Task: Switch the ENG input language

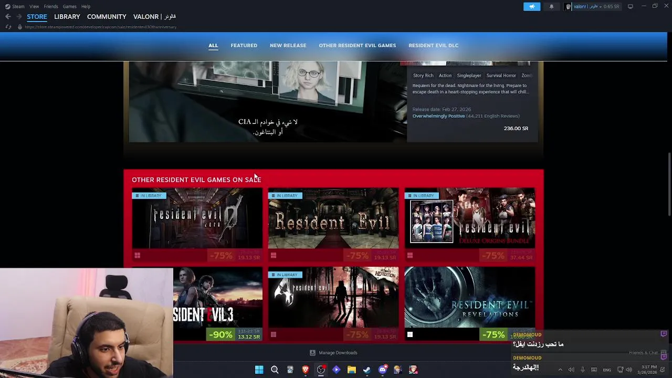Action: (x=607, y=370)
